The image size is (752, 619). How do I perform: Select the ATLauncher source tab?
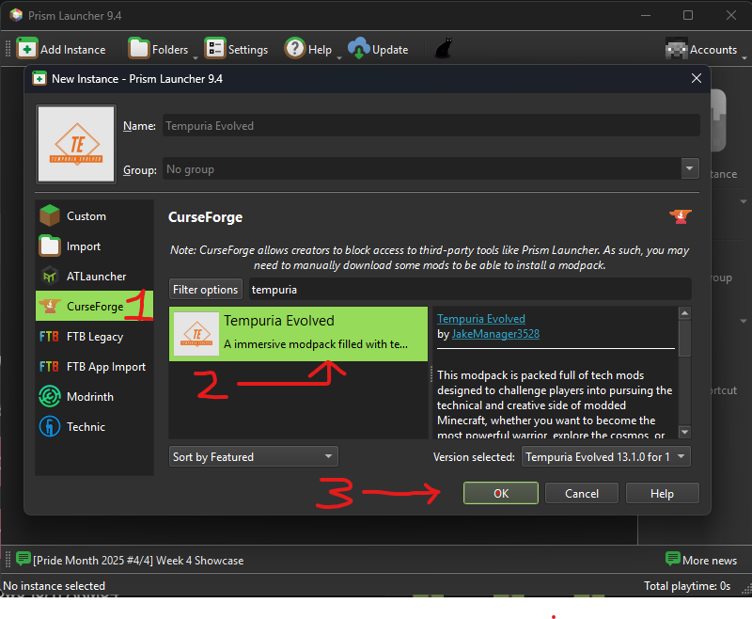[x=95, y=277]
